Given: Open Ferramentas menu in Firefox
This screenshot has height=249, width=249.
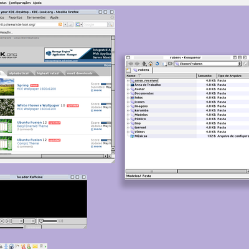Looking at the screenshot, I should (36, 17).
